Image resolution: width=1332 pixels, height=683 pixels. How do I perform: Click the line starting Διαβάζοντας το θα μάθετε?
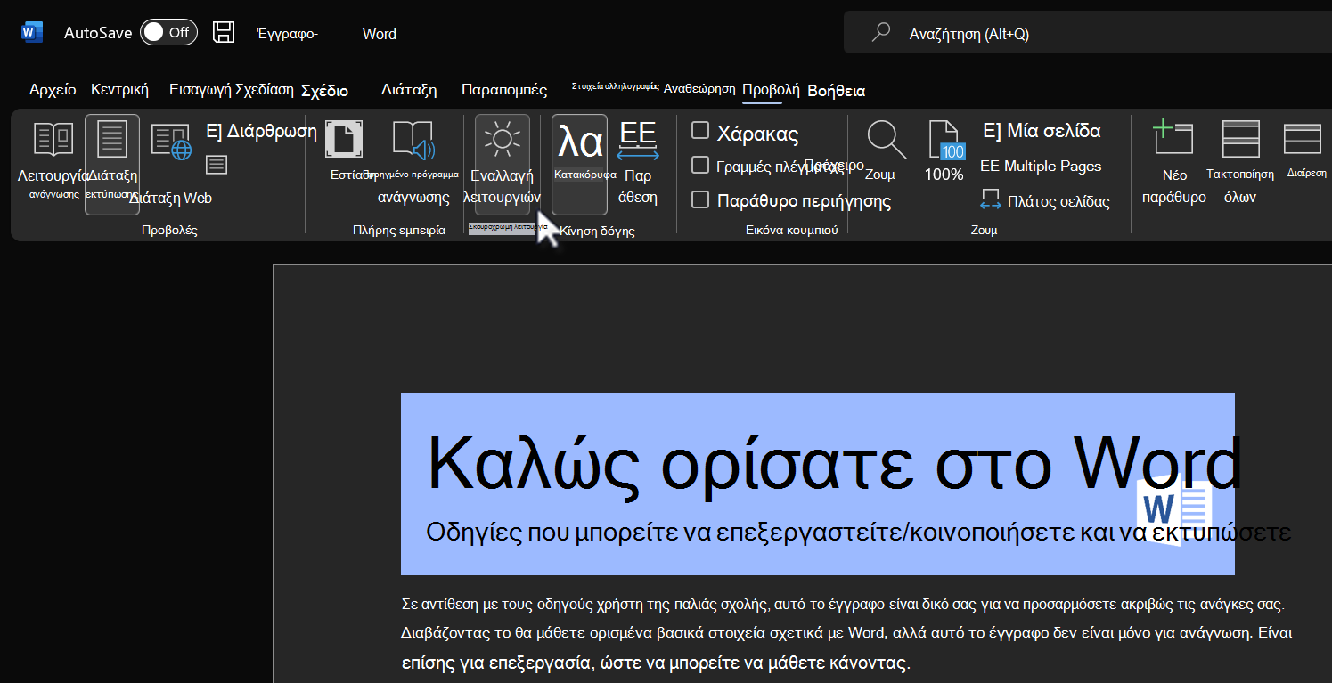pos(846,634)
